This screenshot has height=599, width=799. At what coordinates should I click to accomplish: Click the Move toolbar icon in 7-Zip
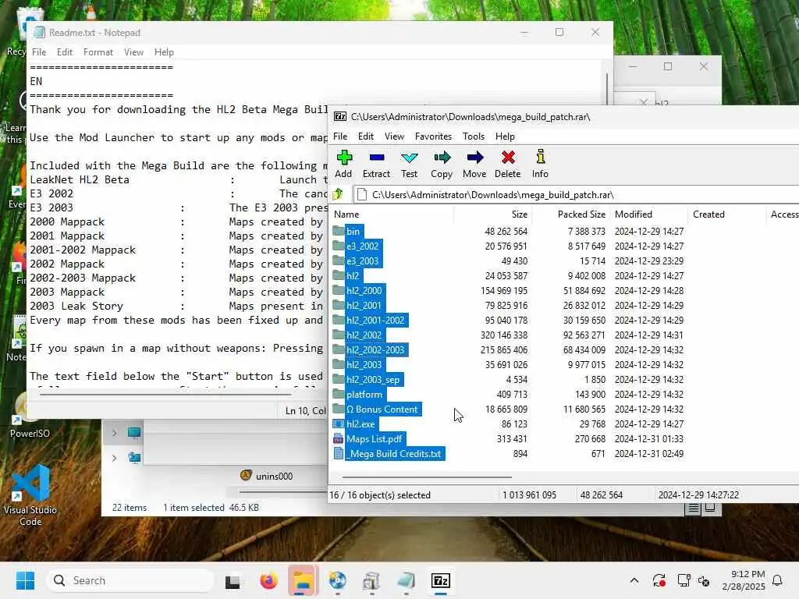pyautogui.click(x=474, y=158)
